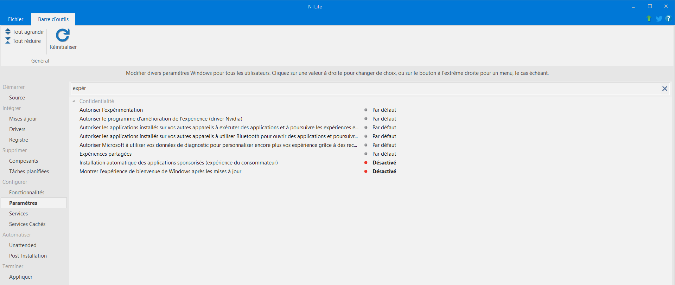
Task: Click the Réinitialiser refresh icon
Action: click(63, 35)
